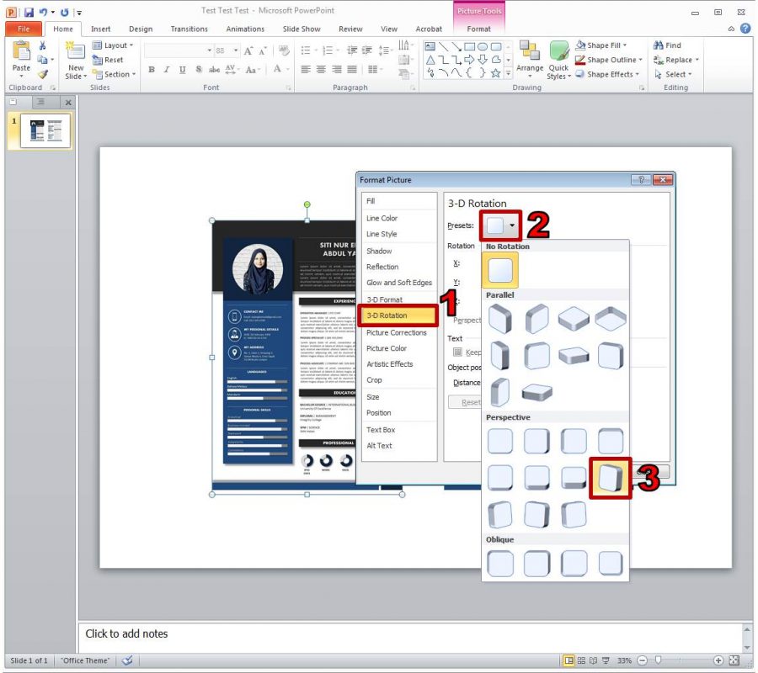Toggle Italic formatting in Font group
The image size is (758, 673).
pos(167,70)
